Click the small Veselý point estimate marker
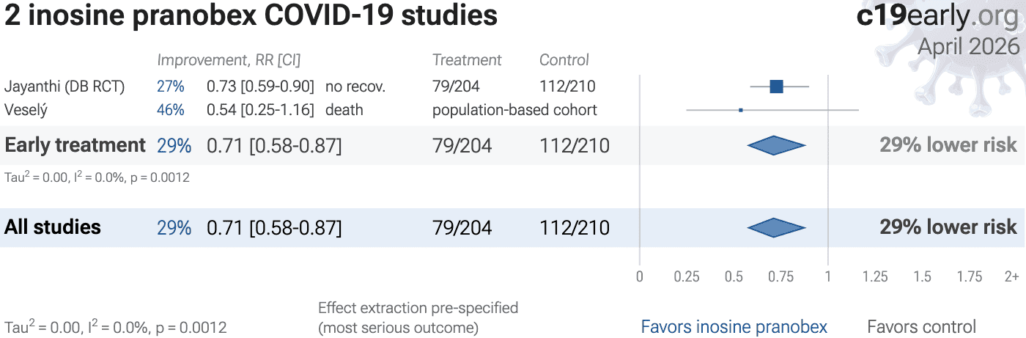 (x=741, y=110)
